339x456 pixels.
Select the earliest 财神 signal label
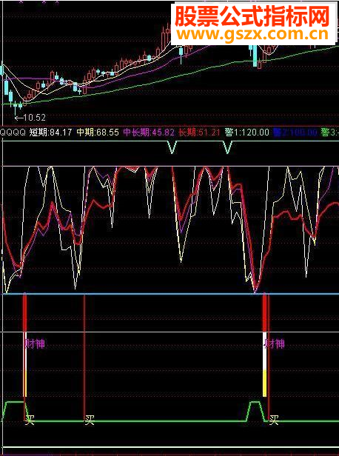click(35, 344)
